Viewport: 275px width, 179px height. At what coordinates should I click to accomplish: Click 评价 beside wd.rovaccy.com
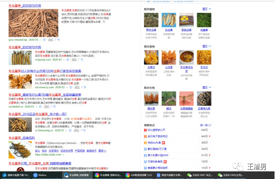(x=77, y=87)
